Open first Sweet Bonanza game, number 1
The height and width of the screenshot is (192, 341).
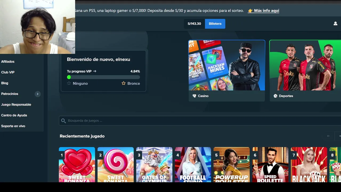coord(77,165)
